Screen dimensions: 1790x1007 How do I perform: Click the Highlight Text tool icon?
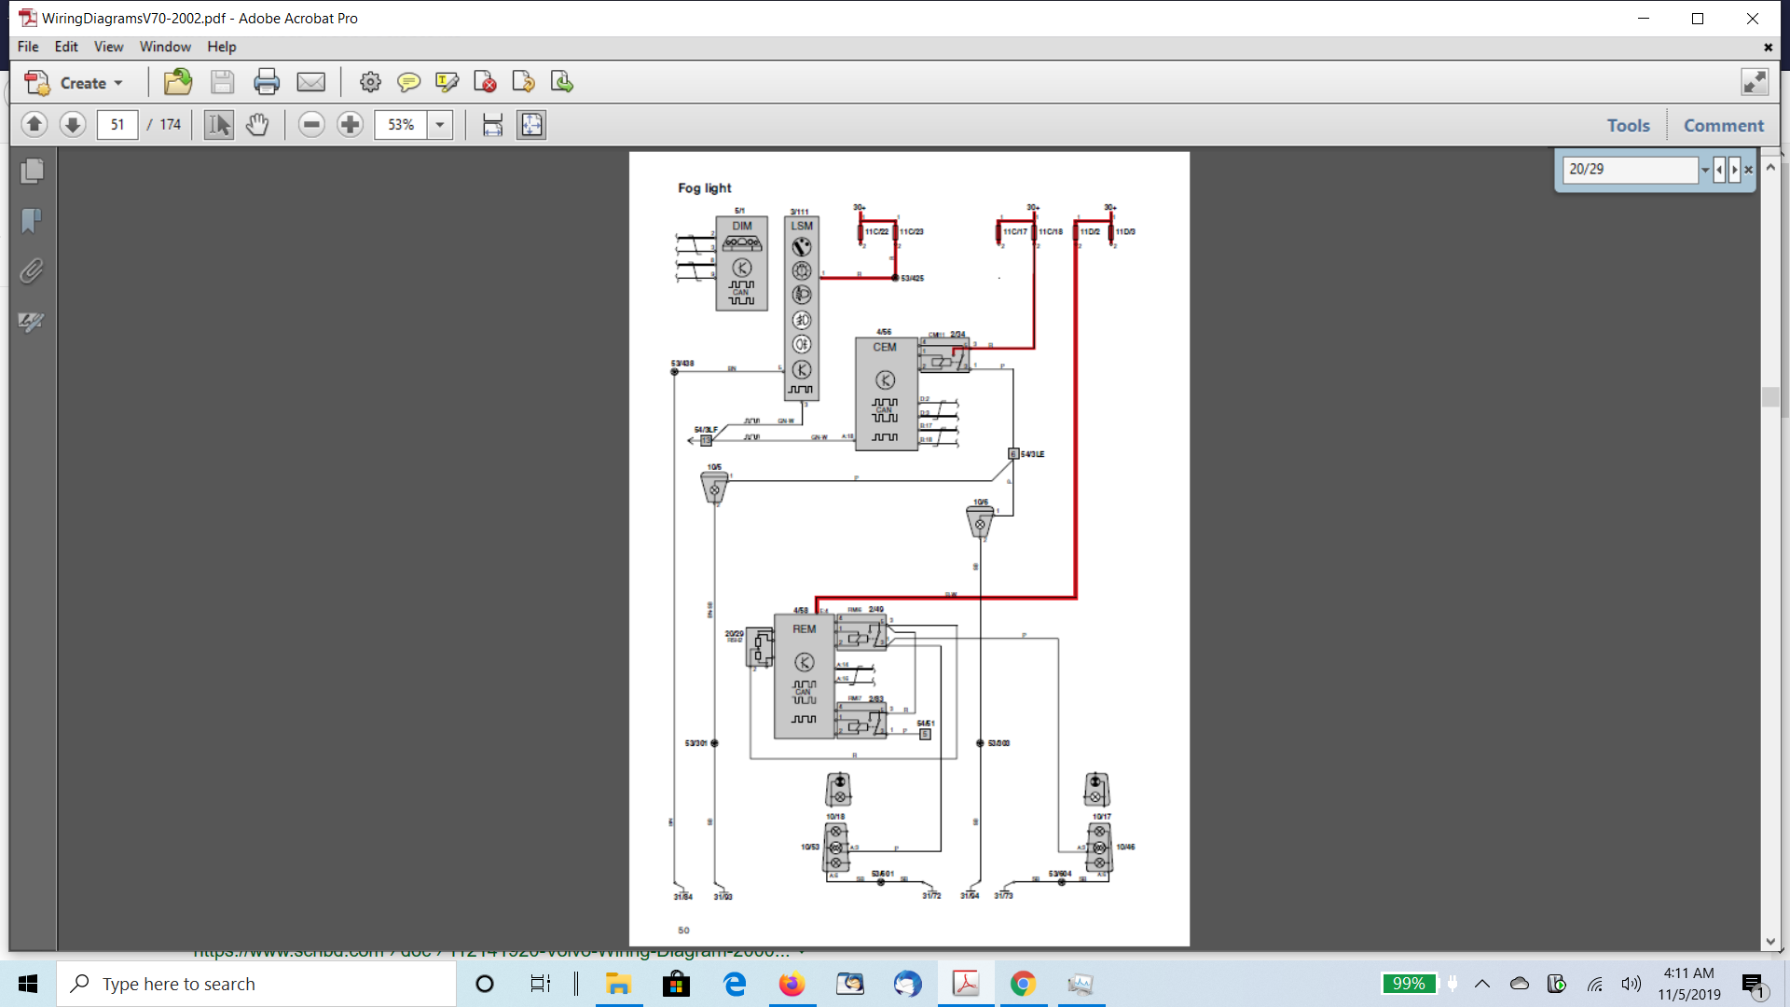447,83
